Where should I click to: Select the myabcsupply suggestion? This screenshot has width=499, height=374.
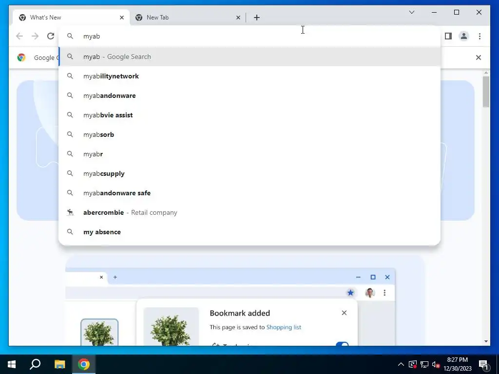coord(250,173)
